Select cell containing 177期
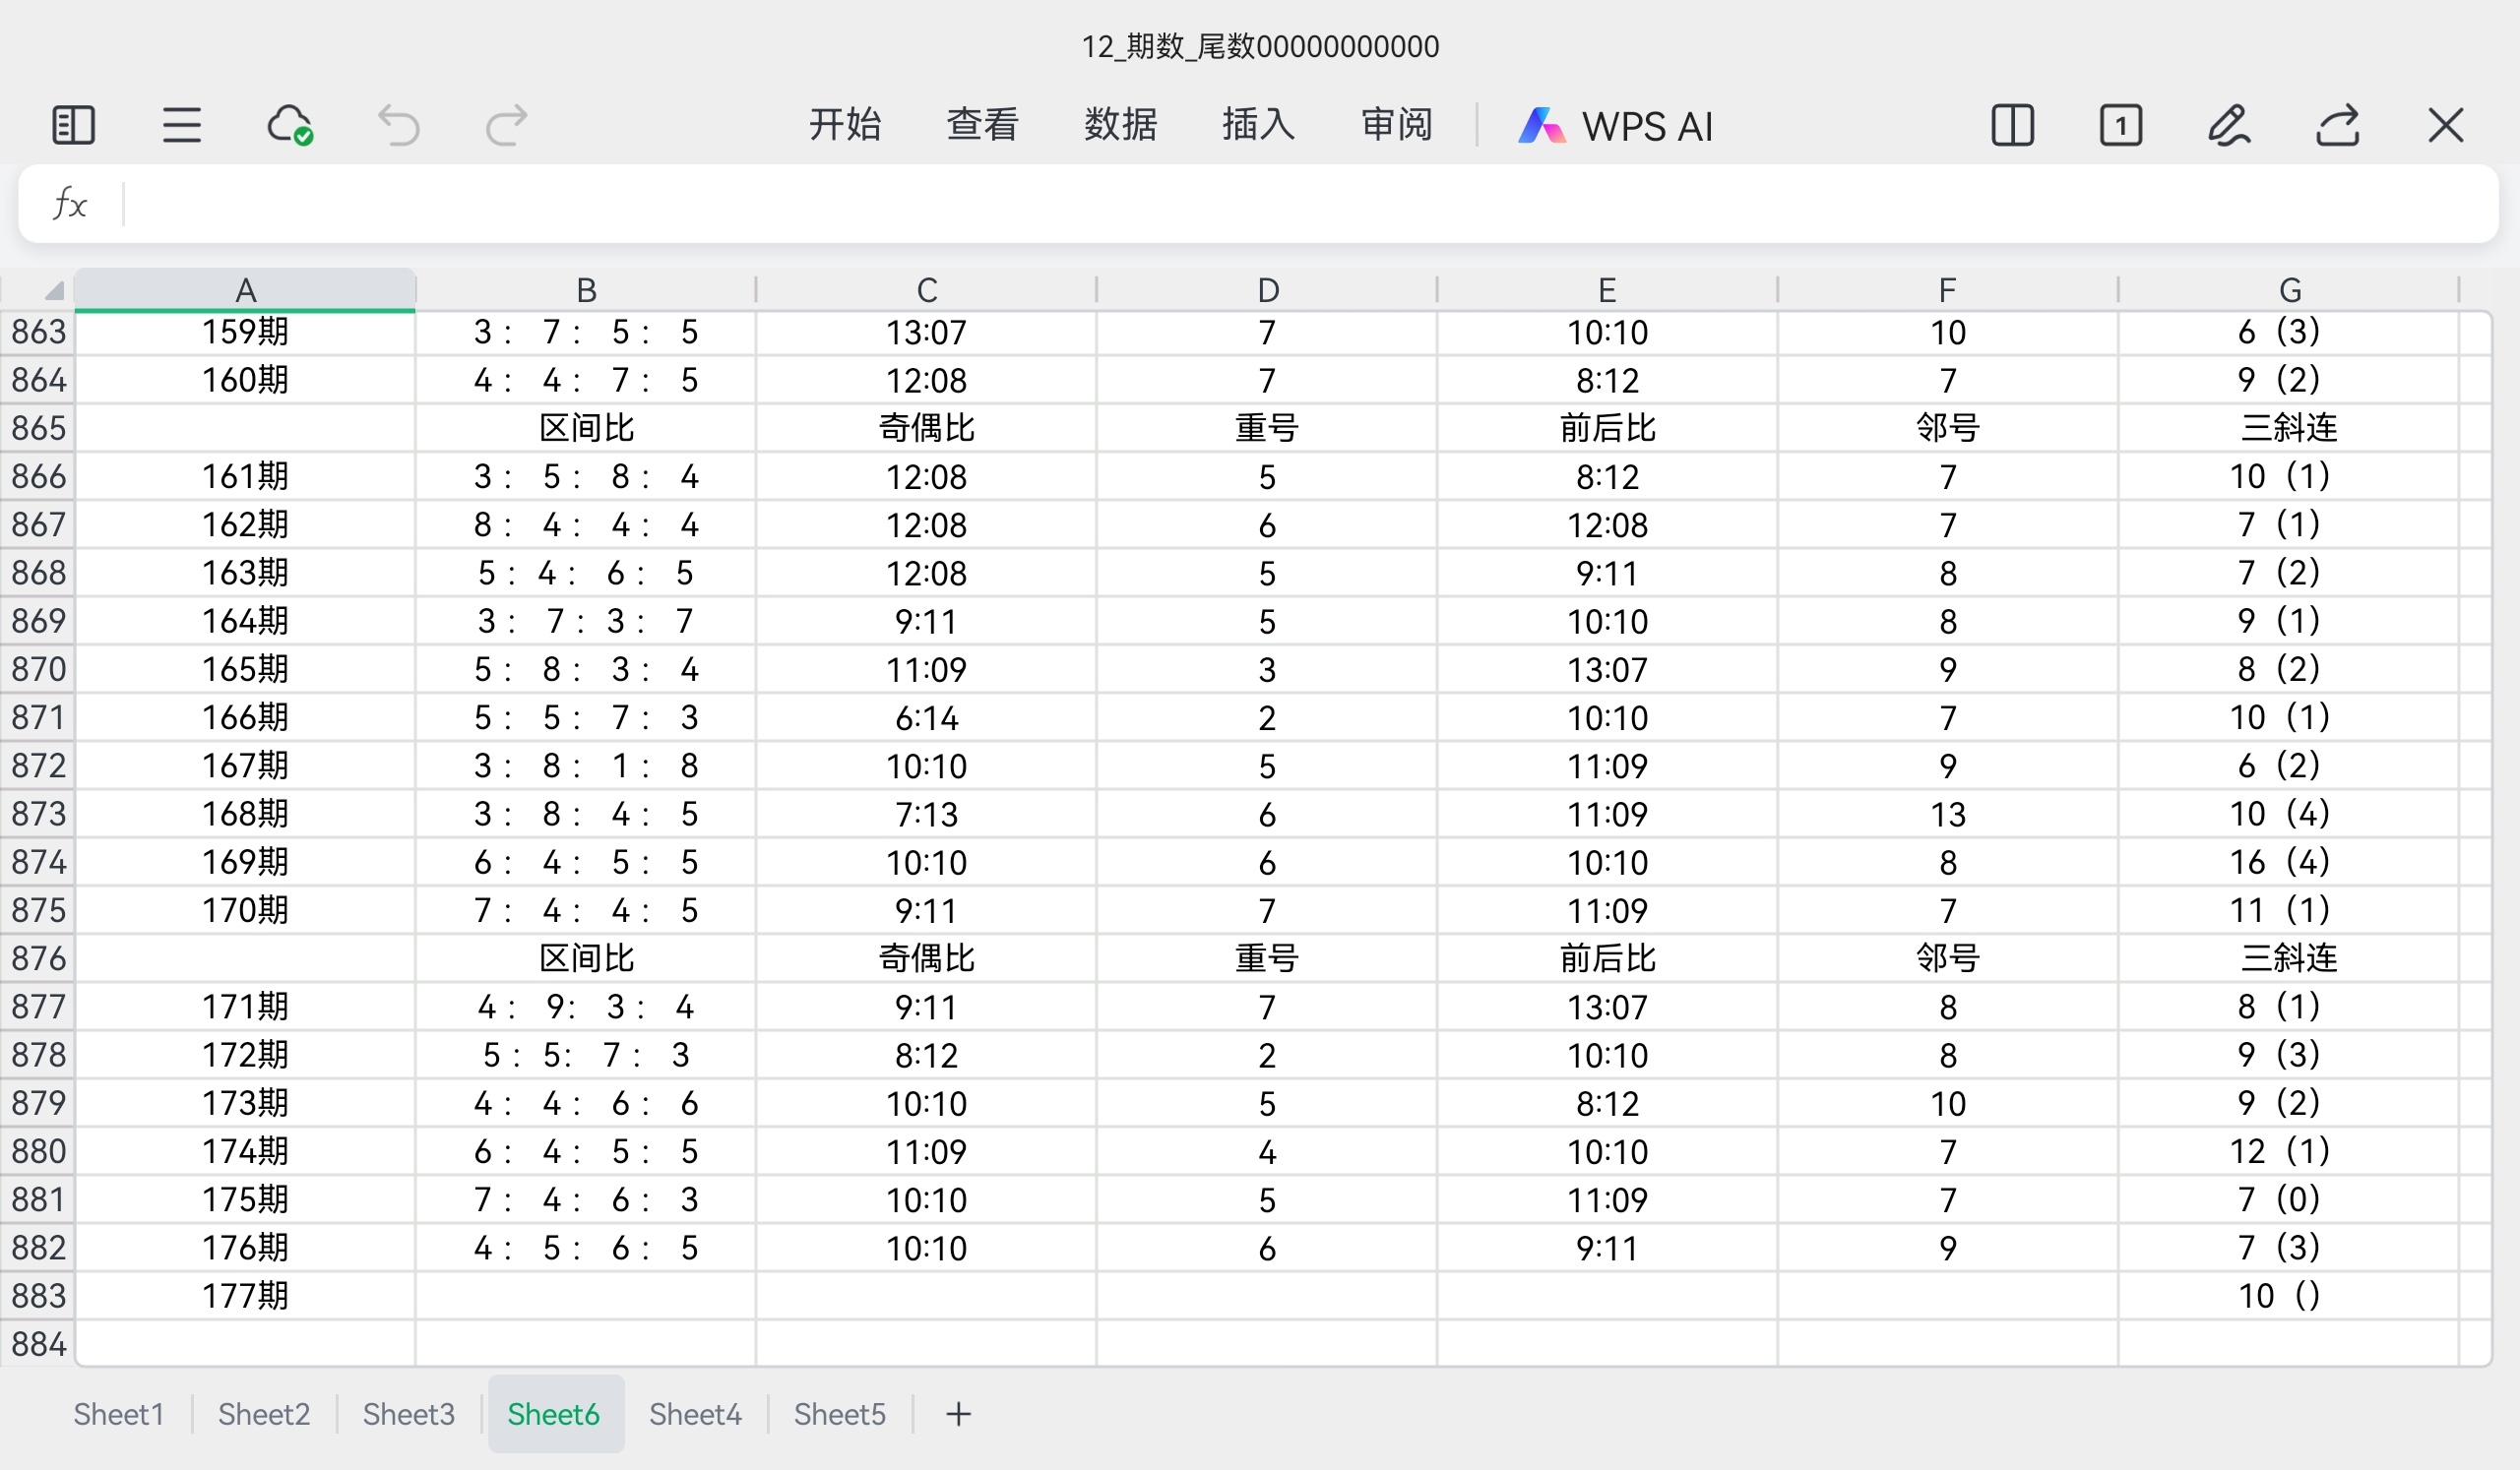The image size is (2520, 1470). pos(245,1296)
